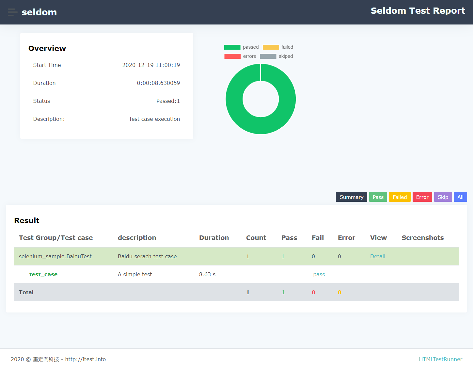The width and height of the screenshot is (473, 368).
Task: Click the description column header
Action: click(137, 238)
